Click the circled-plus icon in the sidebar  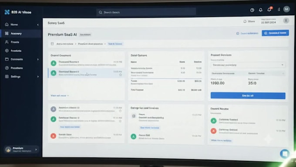[x=7, y=51]
